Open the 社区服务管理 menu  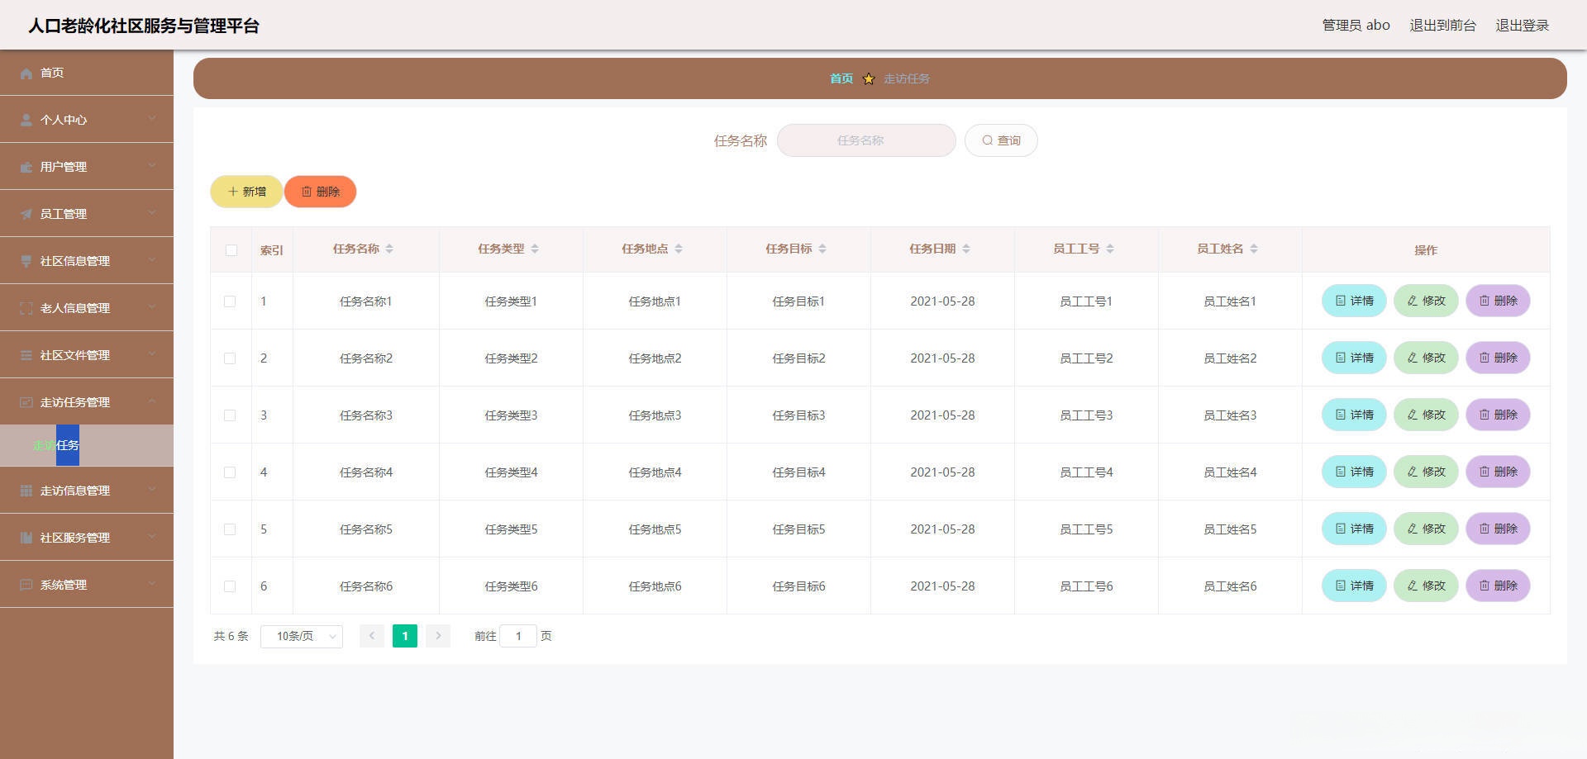pyautogui.click(x=87, y=538)
